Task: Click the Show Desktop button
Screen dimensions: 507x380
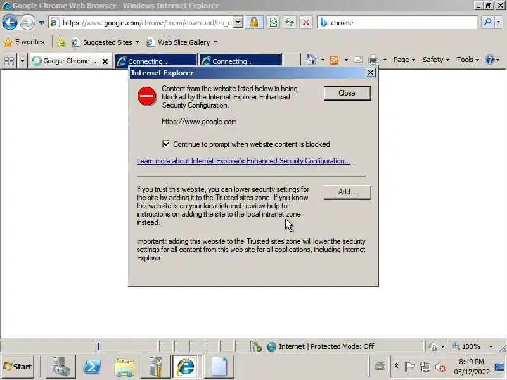Action: [x=500, y=367]
